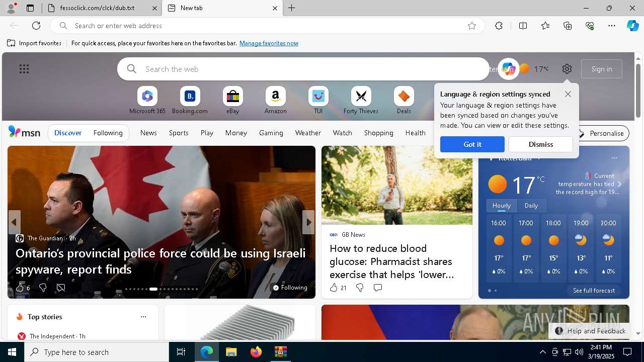Open Windows Start menu
The height and width of the screenshot is (362, 644).
tap(12, 352)
